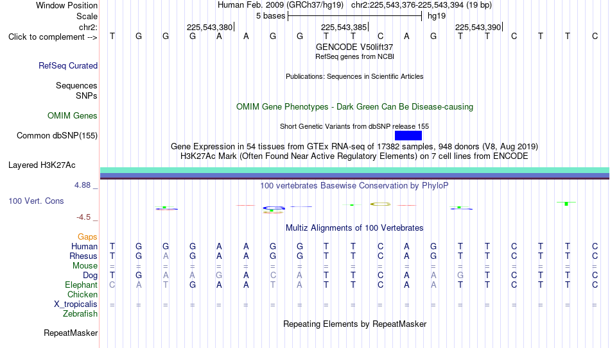Click 'Repeating Elements by RepeatMasker' title
Viewport: 610px width, 348px height.
[x=354, y=324]
